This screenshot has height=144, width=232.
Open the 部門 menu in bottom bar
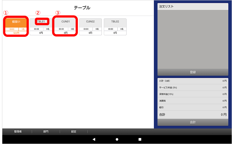click(x=46, y=132)
